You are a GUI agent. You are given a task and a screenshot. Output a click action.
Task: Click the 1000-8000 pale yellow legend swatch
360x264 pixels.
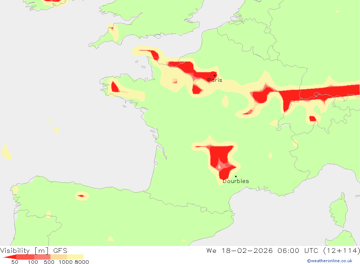tap(75, 257)
